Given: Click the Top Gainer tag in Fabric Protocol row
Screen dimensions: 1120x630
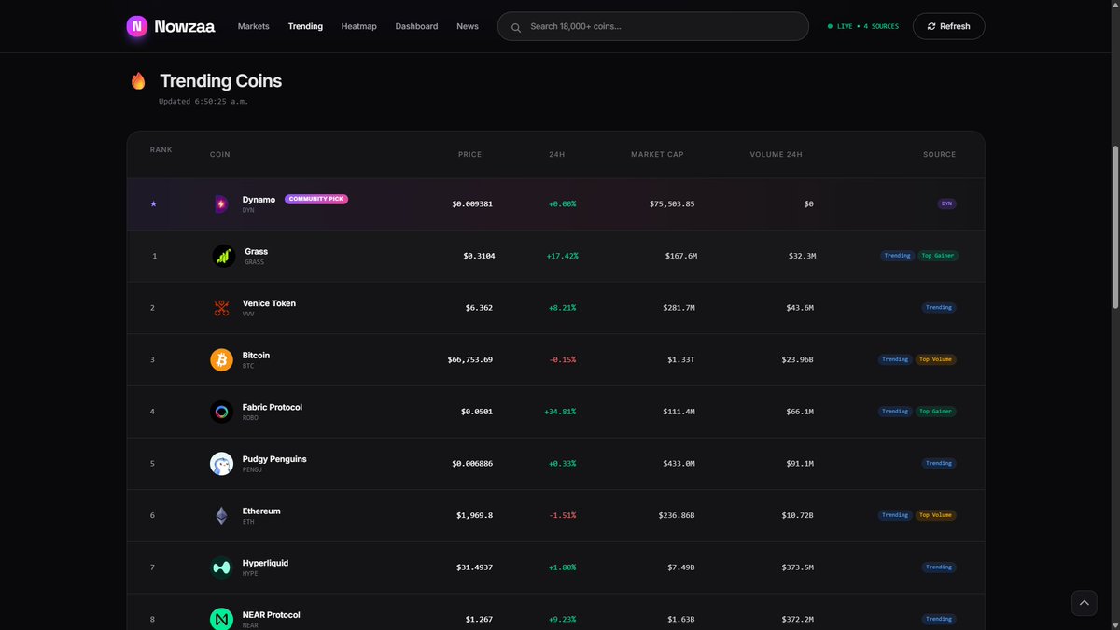Looking at the screenshot, I should coord(936,411).
